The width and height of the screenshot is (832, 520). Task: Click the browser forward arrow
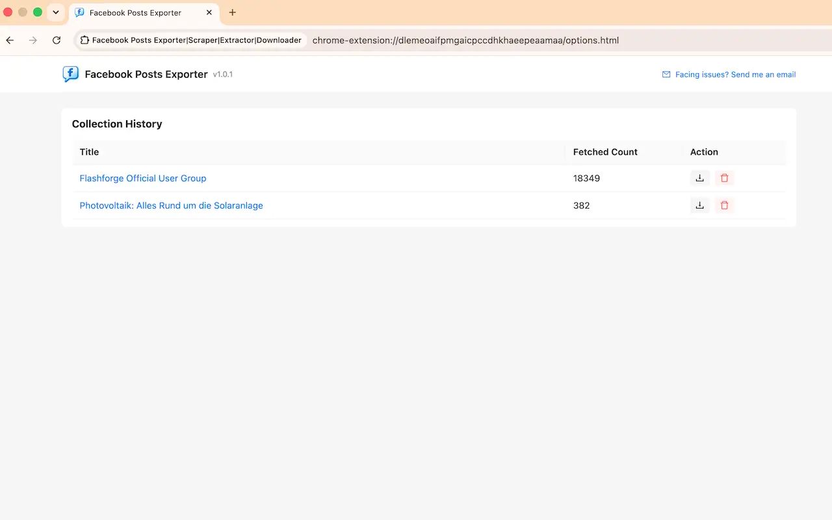point(33,40)
